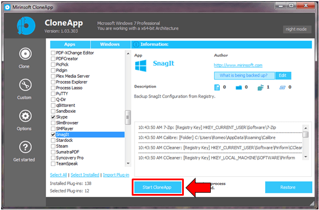The height and width of the screenshot is (210, 319).
Task: Select the Process Explorer list entry
Action: pos(72,82)
